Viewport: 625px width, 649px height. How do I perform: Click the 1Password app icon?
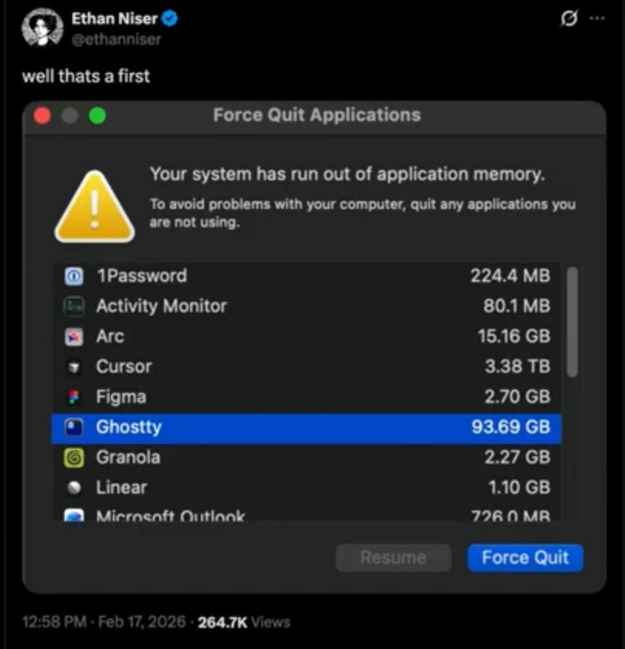pos(74,276)
